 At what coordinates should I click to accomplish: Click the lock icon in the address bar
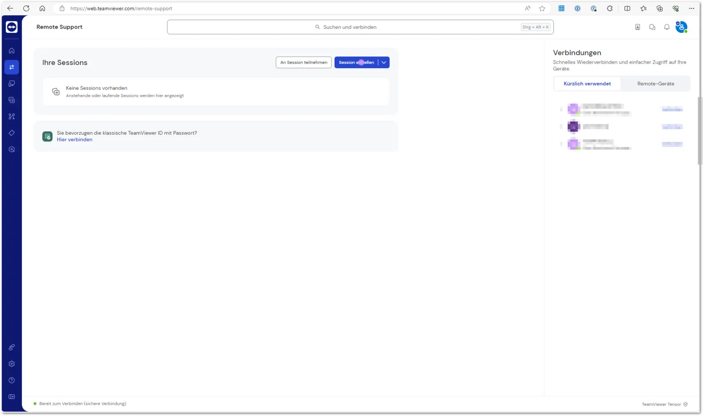[x=62, y=8]
